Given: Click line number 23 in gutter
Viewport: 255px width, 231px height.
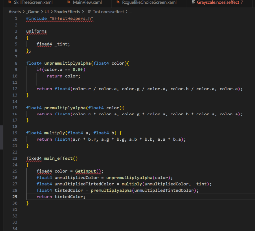Looking at the screenshot, I should 15,158.
